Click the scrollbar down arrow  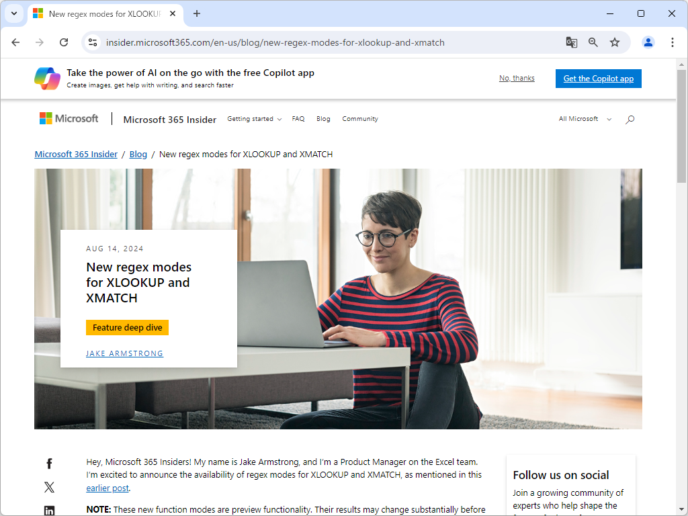point(681,509)
